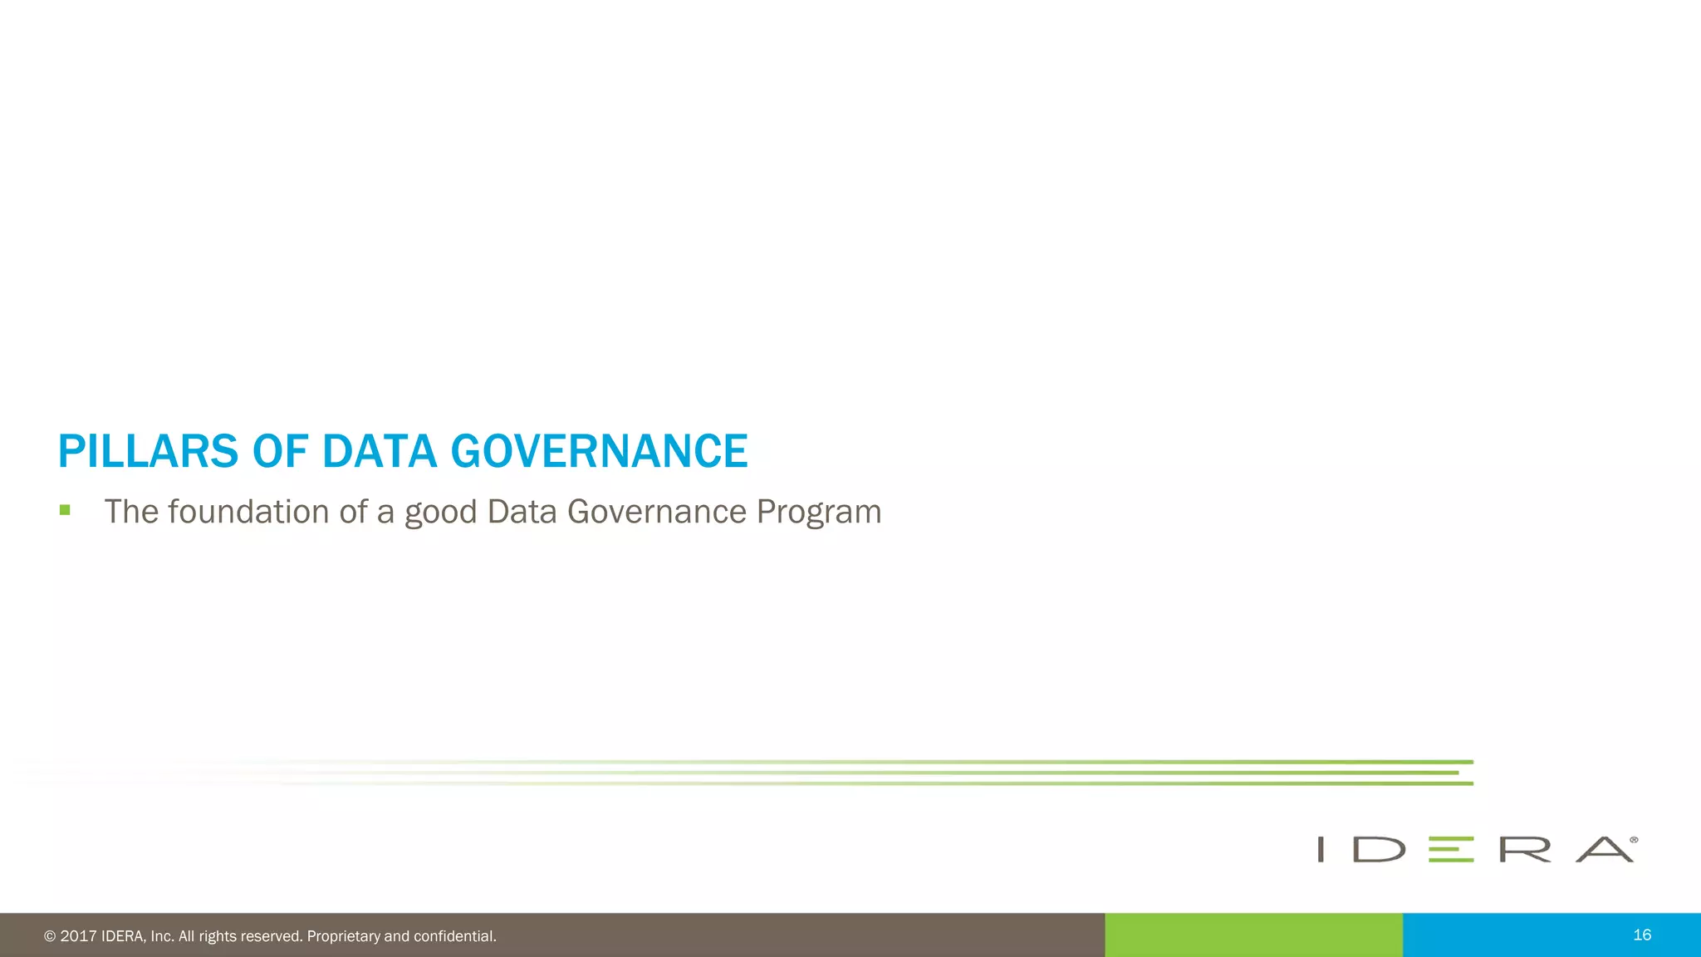Select the foundation of Data Governance Program bullet text

click(493, 512)
